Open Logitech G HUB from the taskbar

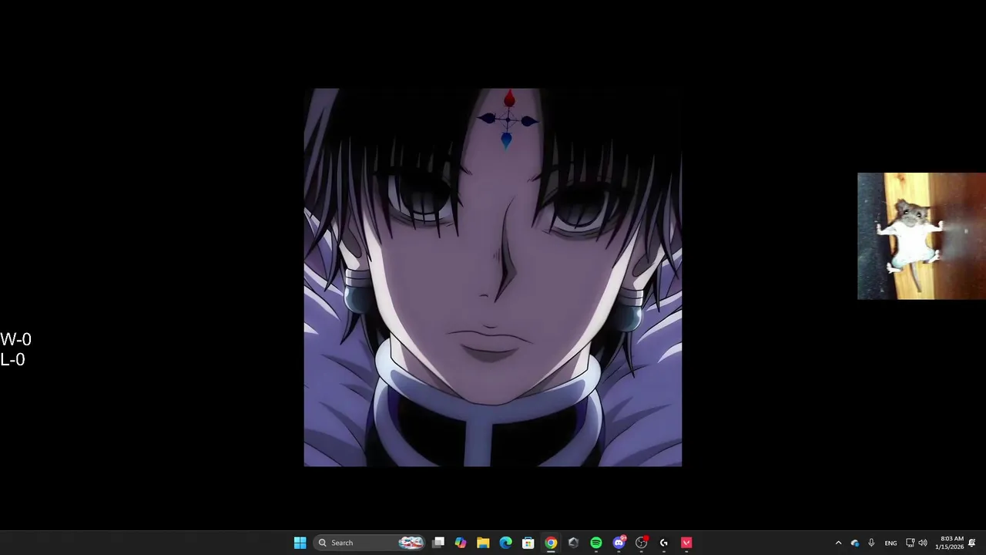tap(664, 543)
